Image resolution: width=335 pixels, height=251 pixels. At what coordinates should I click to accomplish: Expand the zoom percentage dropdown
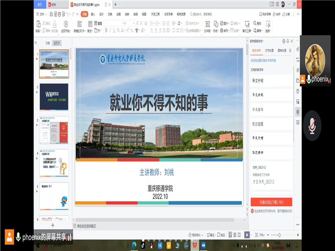tap(262, 235)
